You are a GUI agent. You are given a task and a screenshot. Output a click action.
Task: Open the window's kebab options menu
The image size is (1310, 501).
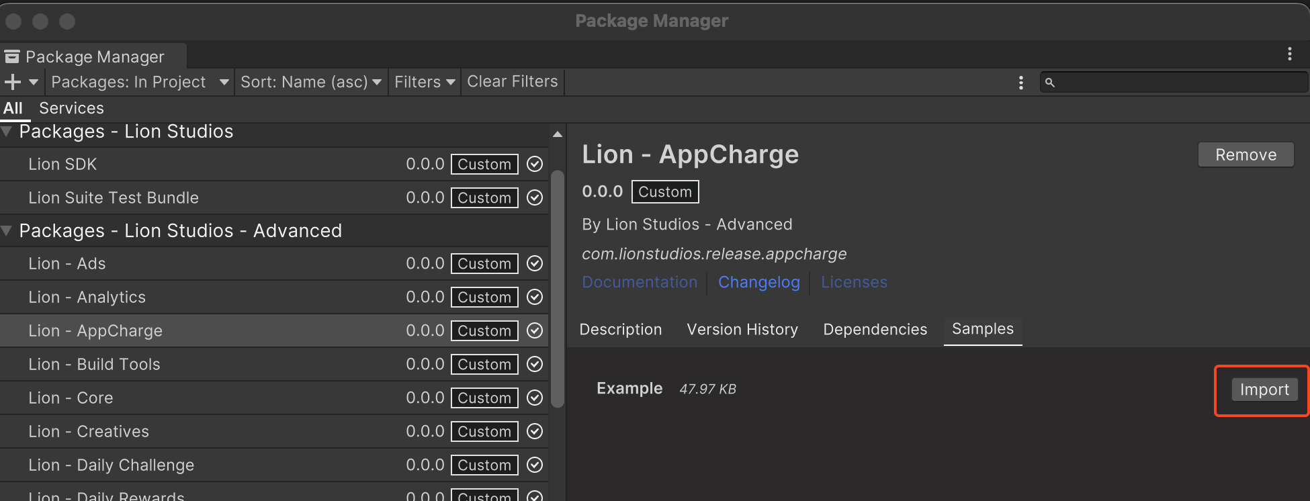(x=1289, y=54)
